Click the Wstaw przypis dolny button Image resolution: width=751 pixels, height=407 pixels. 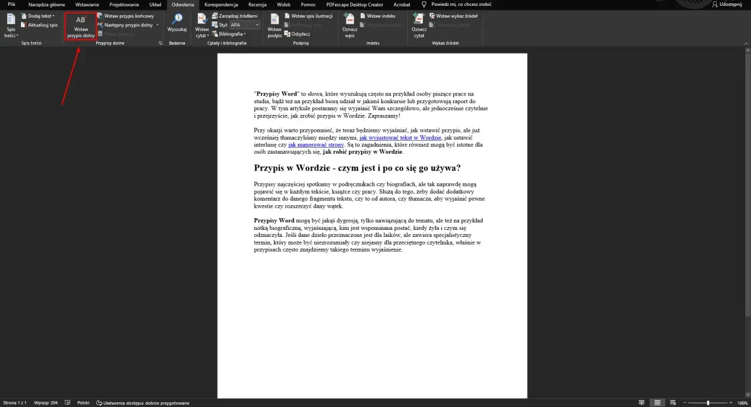(x=81, y=27)
